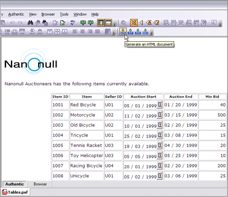Toggle the highlighted side-panel layout button

[x=101, y=23]
